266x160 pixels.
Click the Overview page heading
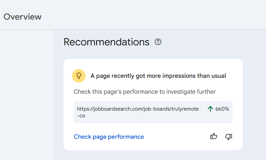click(x=23, y=17)
